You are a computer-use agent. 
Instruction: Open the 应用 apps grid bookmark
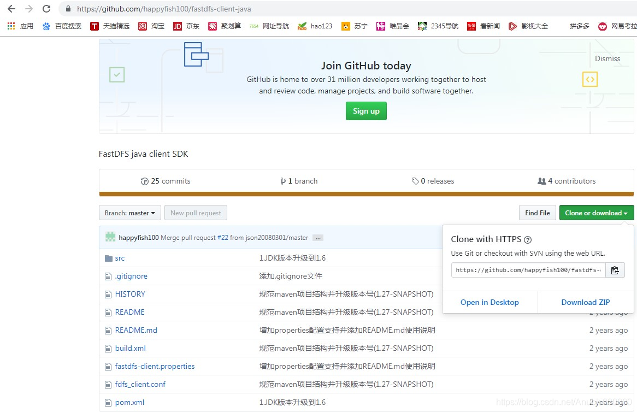click(20, 26)
